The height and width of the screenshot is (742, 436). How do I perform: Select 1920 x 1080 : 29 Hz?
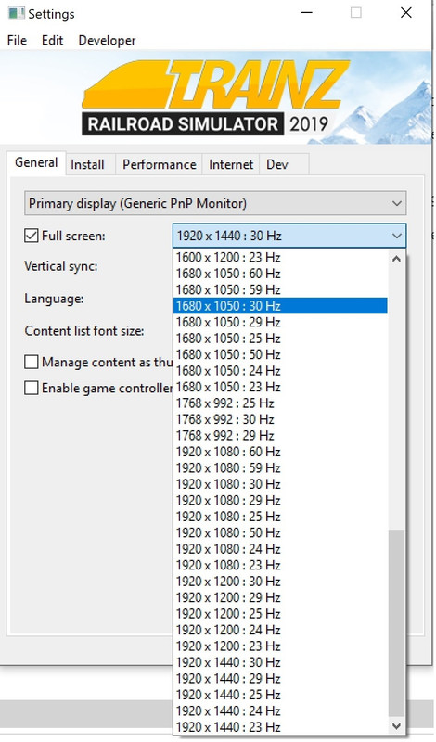click(281, 500)
